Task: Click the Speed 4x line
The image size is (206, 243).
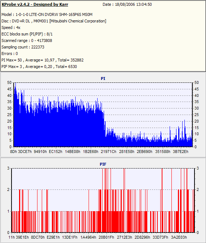Action: pyautogui.click(x=11, y=27)
